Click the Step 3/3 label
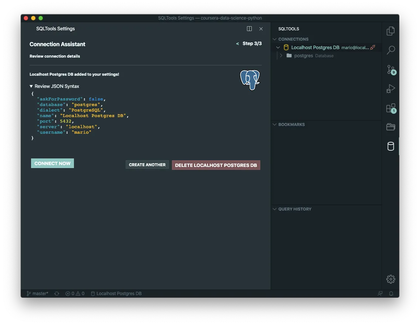 [x=252, y=43]
